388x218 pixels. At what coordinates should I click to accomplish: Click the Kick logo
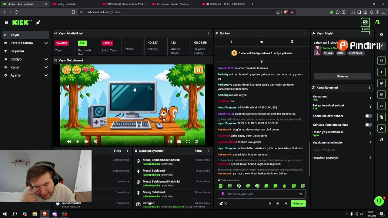(x=22, y=22)
